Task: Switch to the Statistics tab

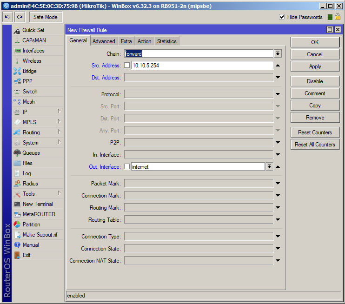Action: point(167,41)
